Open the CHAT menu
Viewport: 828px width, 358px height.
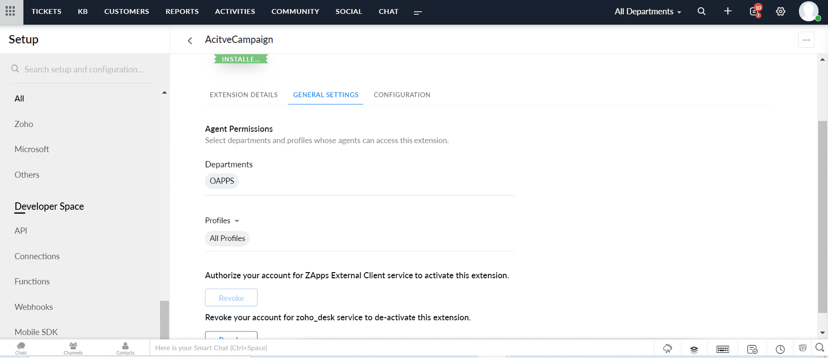click(x=389, y=11)
